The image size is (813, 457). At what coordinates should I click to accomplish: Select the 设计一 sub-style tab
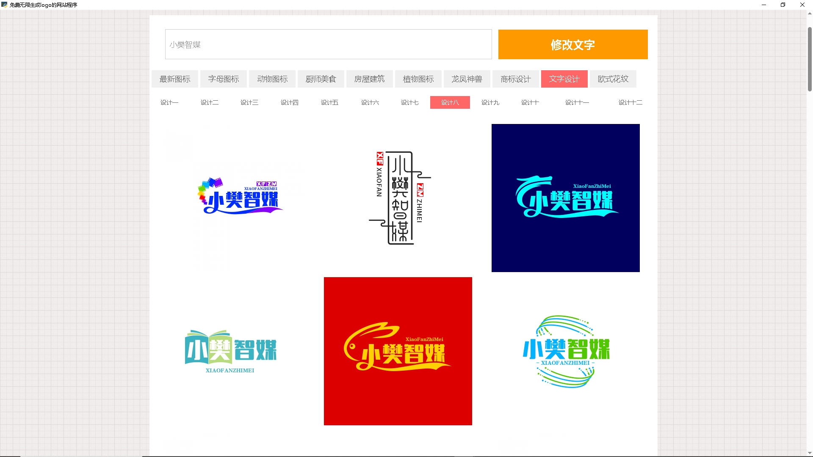(x=169, y=102)
